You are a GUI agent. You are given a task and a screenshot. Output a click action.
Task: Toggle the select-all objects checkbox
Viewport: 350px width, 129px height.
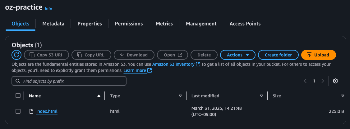(18, 96)
